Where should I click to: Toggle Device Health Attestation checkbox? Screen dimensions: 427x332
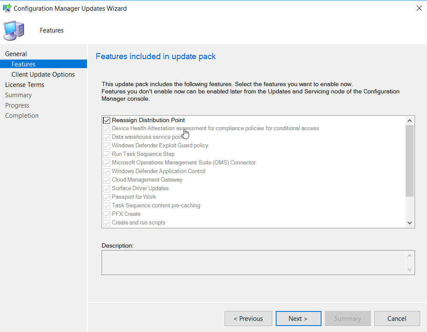pos(106,129)
